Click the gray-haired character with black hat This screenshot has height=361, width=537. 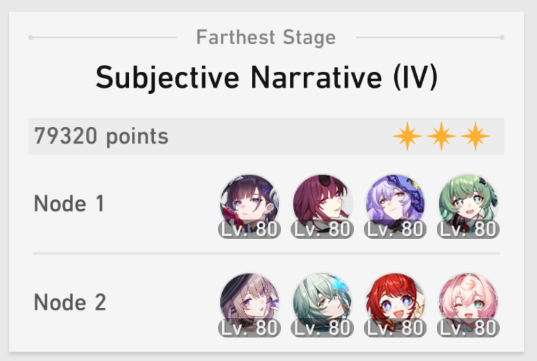pyautogui.click(x=249, y=303)
